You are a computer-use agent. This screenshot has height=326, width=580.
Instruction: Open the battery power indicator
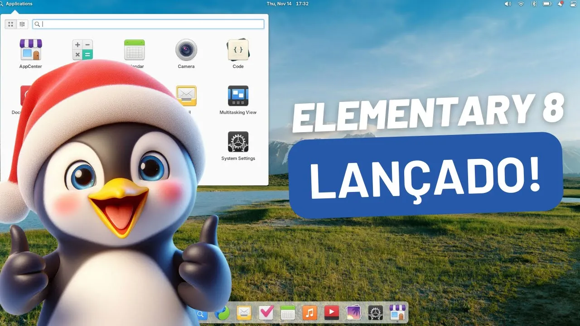(x=547, y=4)
